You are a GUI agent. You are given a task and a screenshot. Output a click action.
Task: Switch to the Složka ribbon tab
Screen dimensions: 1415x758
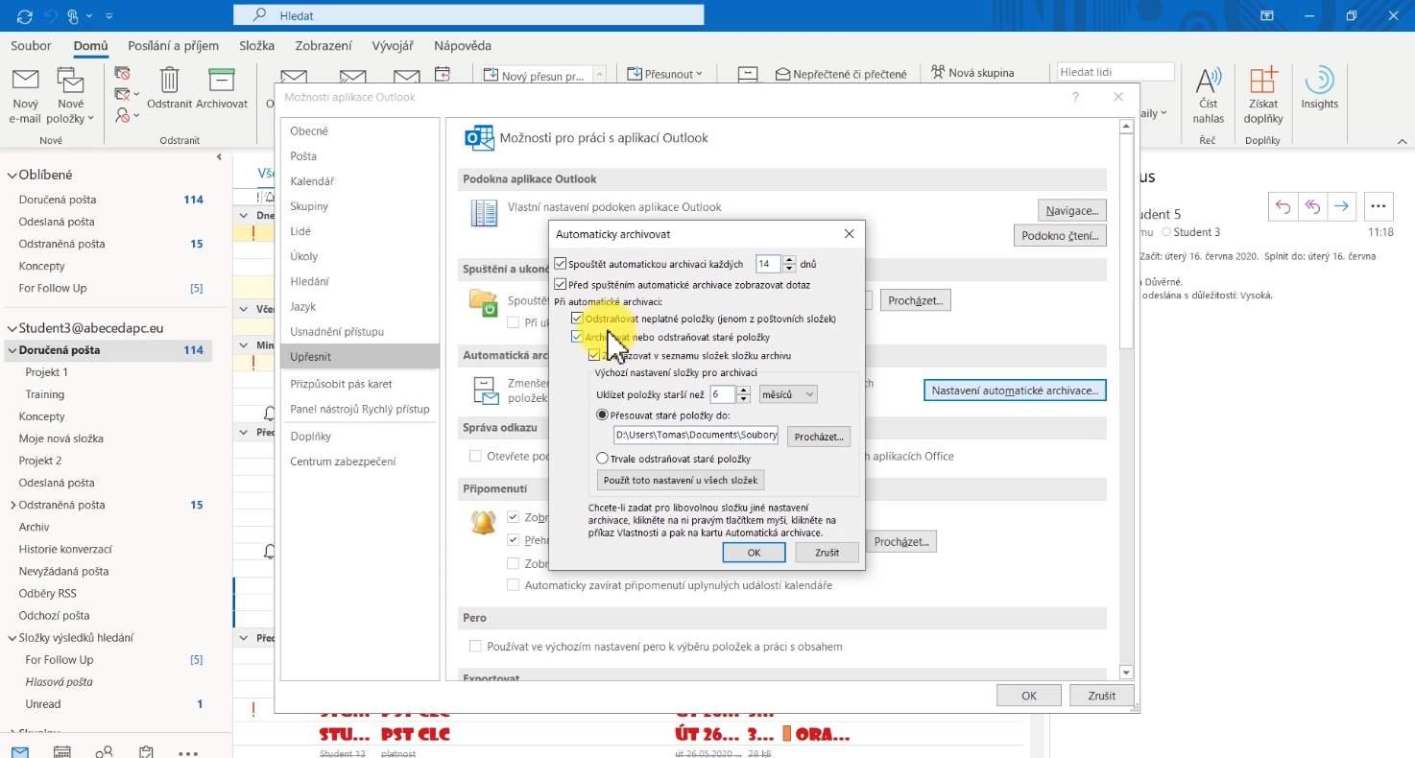(257, 45)
